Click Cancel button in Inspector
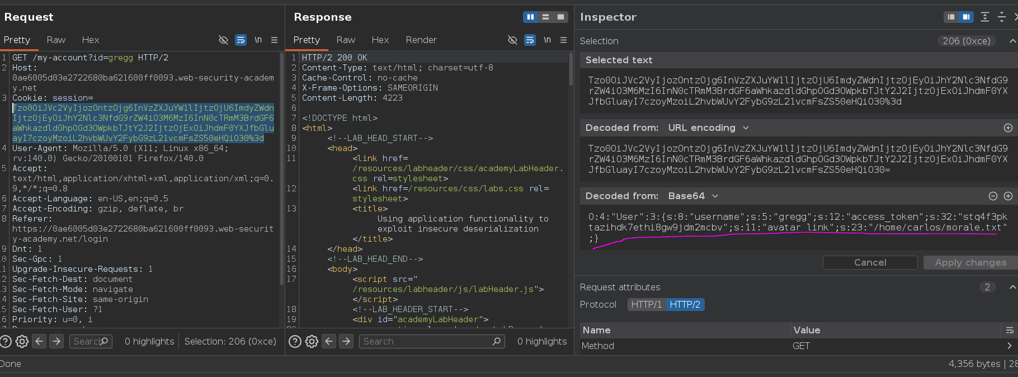The width and height of the screenshot is (1018, 377). pyautogui.click(x=870, y=262)
